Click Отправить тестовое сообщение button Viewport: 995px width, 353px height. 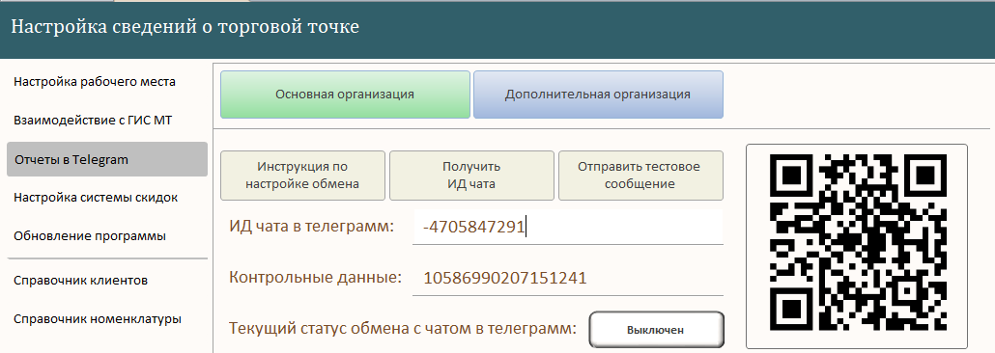tap(640, 176)
